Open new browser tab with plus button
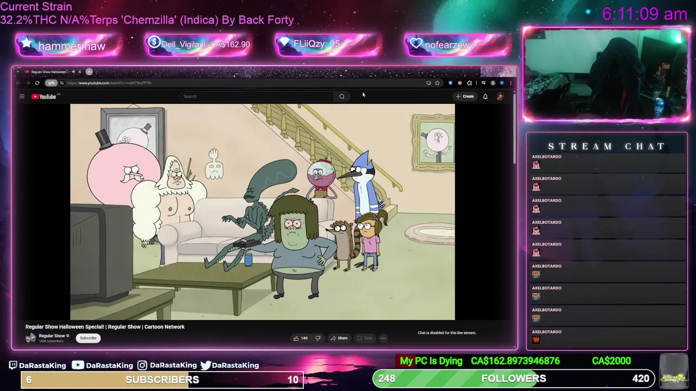696x391 pixels. click(89, 72)
